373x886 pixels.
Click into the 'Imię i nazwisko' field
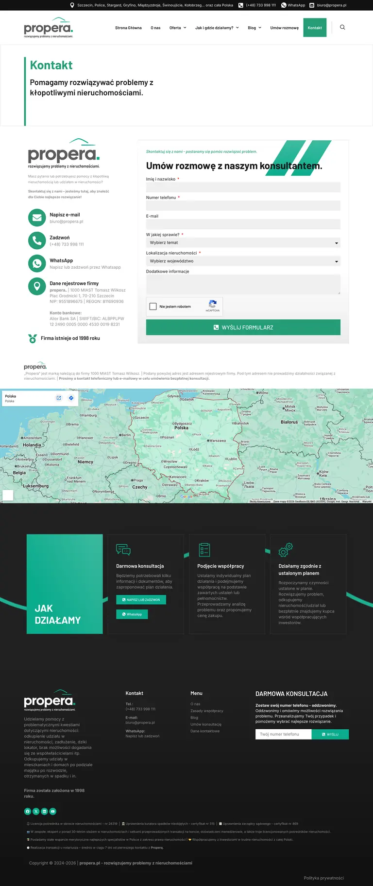[x=243, y=187]
